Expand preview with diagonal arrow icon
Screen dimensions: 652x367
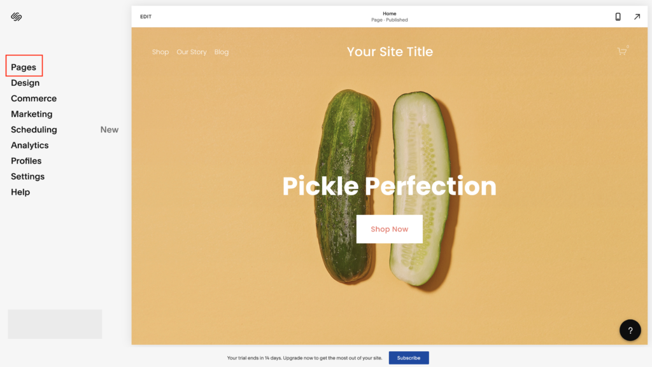637,17
